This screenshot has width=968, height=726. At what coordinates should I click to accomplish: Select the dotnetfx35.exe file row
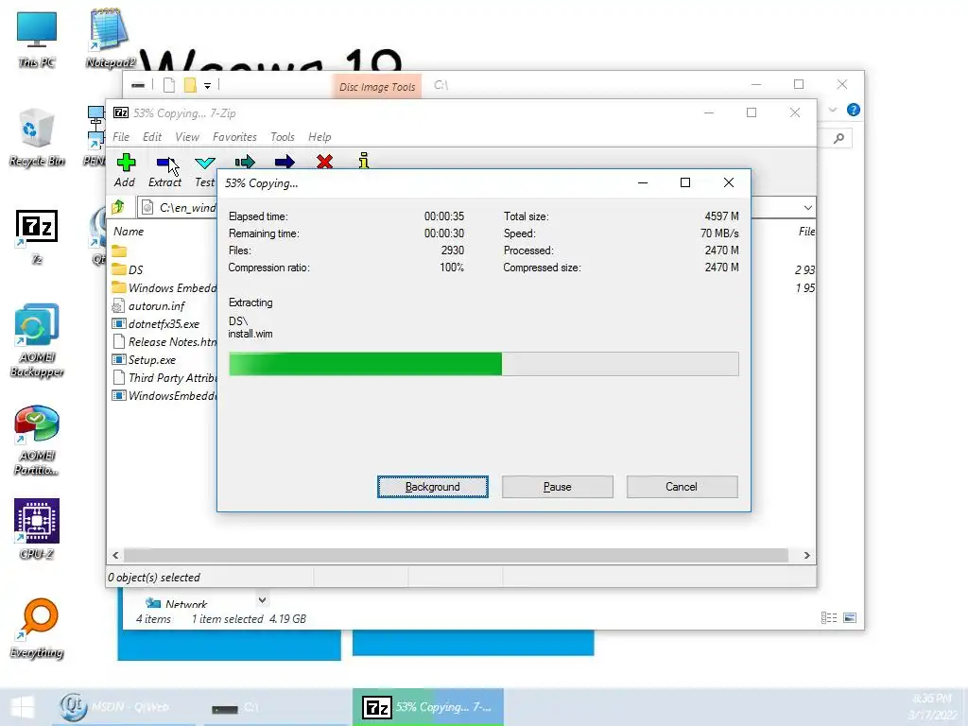pyautogui.click(x=164, y=323)
